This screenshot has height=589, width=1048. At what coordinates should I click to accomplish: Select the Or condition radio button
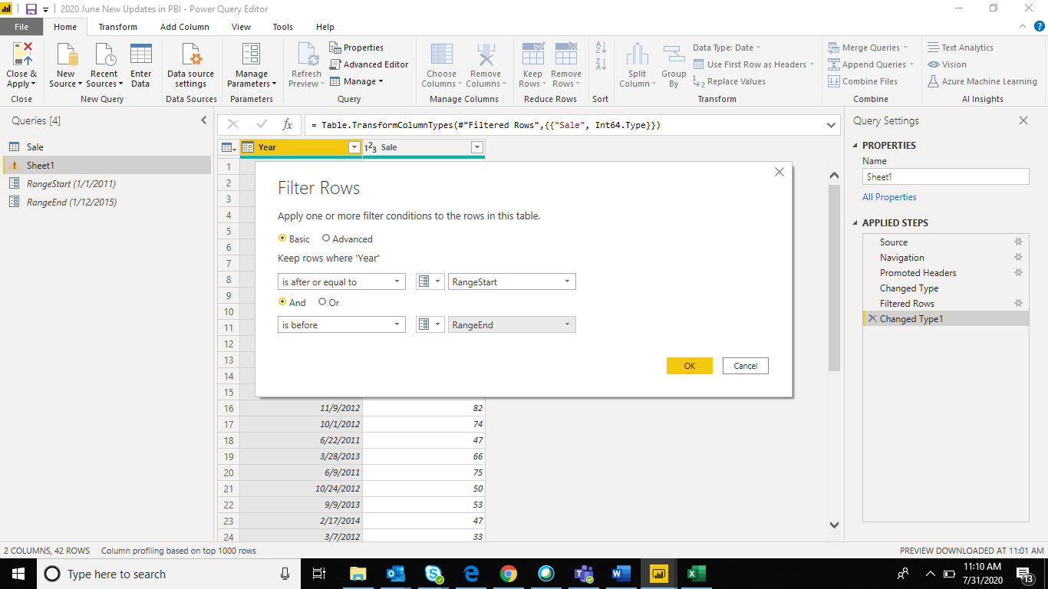pyautogui.click(x=322, y=302)
